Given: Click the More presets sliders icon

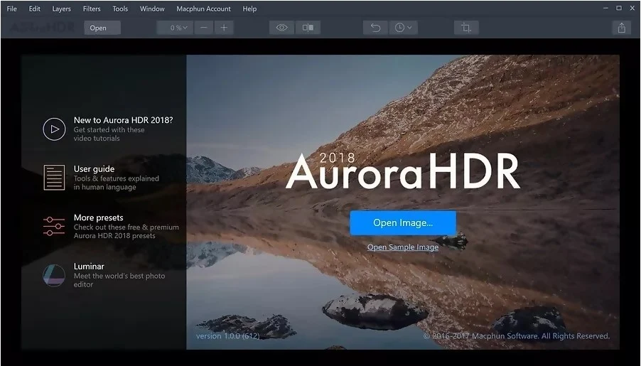Looking at the screenshot, I should 54,226.
